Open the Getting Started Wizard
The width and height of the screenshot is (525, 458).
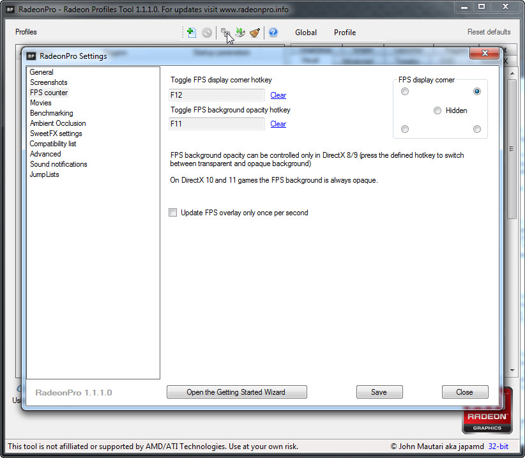pyautogui.click(x=237, y=392)
